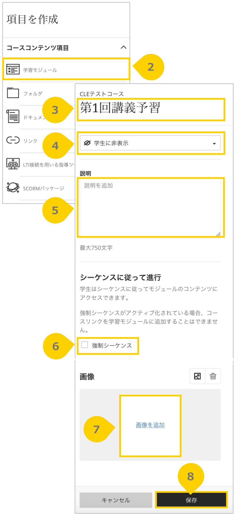The image size is (237, 514).
Task: Select LTI接続を用いる指導ツール entry
Action: 48,165
